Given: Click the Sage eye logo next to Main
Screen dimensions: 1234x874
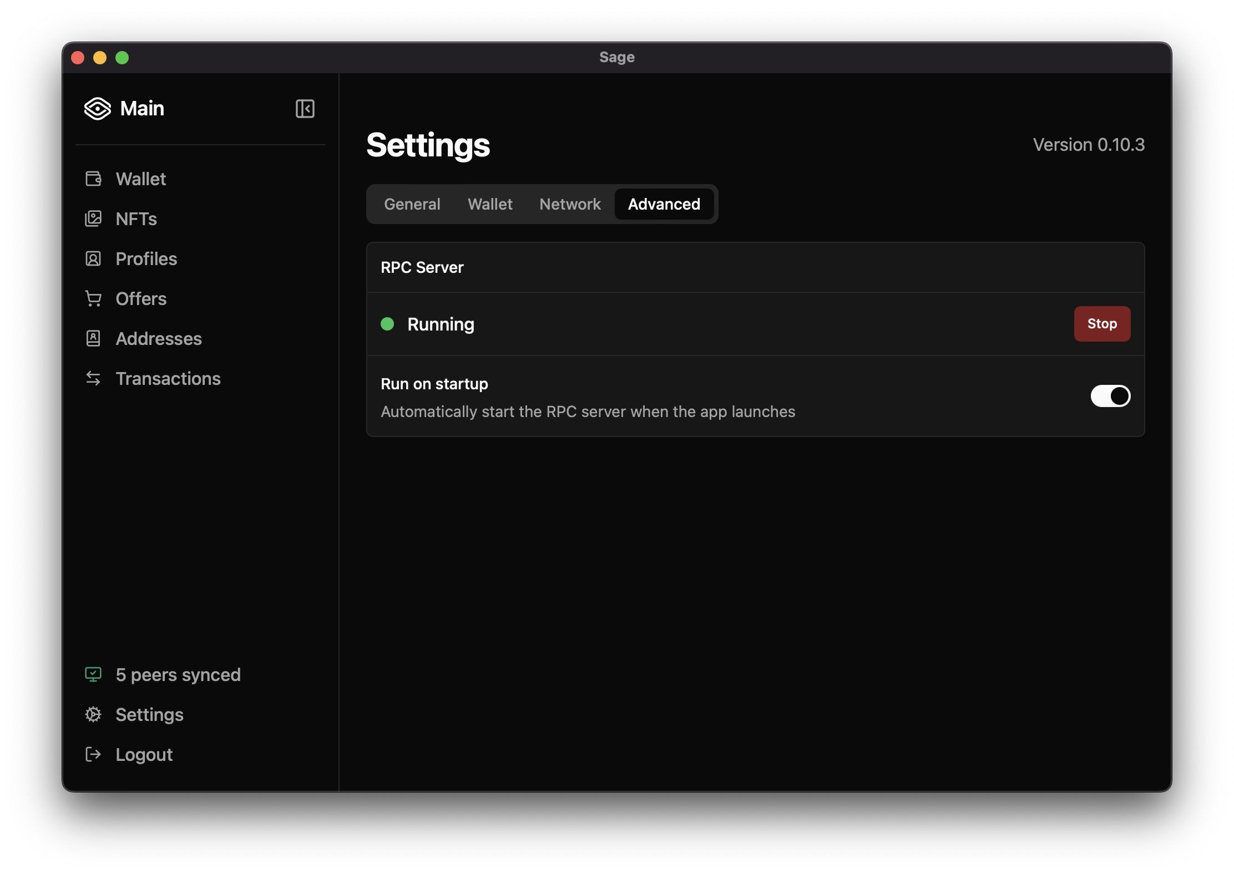Looking at the screenshot, I should click(x=97, y=109).
